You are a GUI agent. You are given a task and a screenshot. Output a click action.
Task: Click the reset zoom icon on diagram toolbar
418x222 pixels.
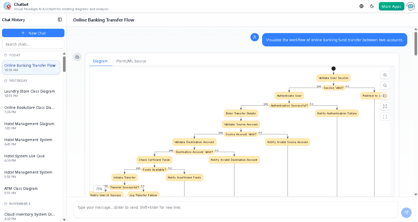pos(385,96)
